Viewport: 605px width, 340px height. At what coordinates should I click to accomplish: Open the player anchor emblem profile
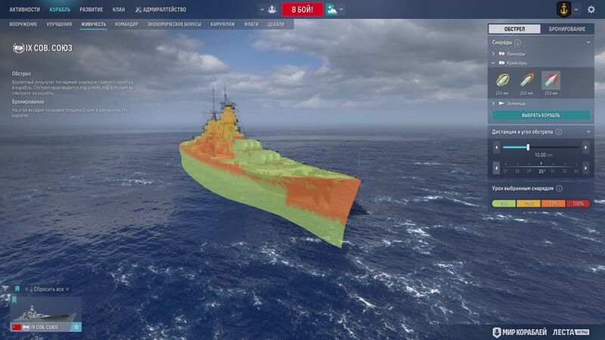(563, 9)
